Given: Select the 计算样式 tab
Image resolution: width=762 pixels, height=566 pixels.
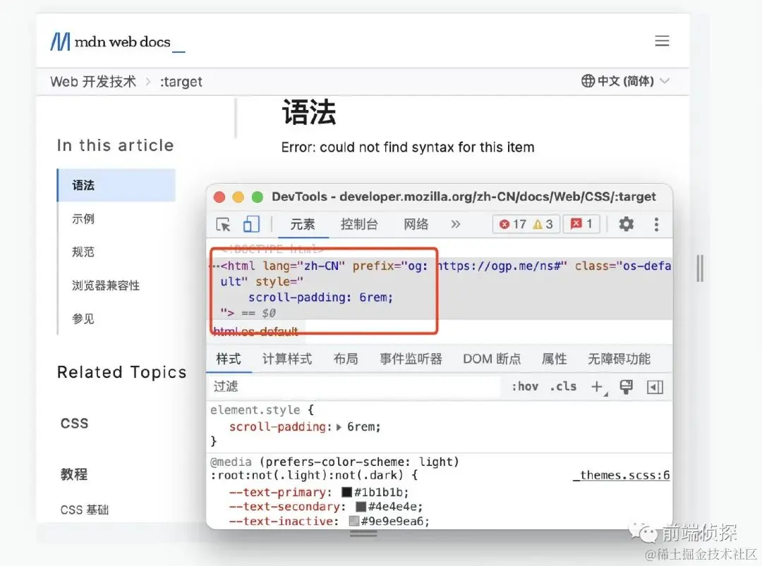Looking at the screenshot, I should pos(287,359).
